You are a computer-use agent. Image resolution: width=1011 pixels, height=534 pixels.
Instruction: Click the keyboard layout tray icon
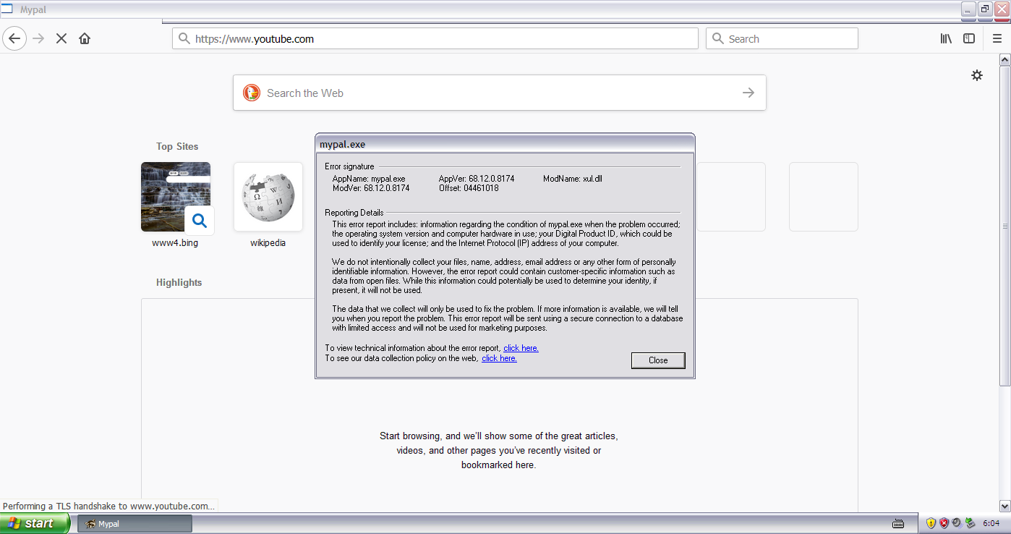pyautogui.click(x=897, y=522)
